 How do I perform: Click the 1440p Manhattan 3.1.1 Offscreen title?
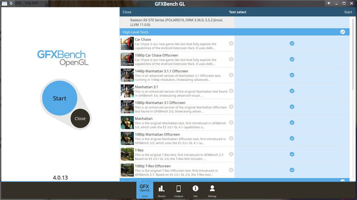pos(161,71)
